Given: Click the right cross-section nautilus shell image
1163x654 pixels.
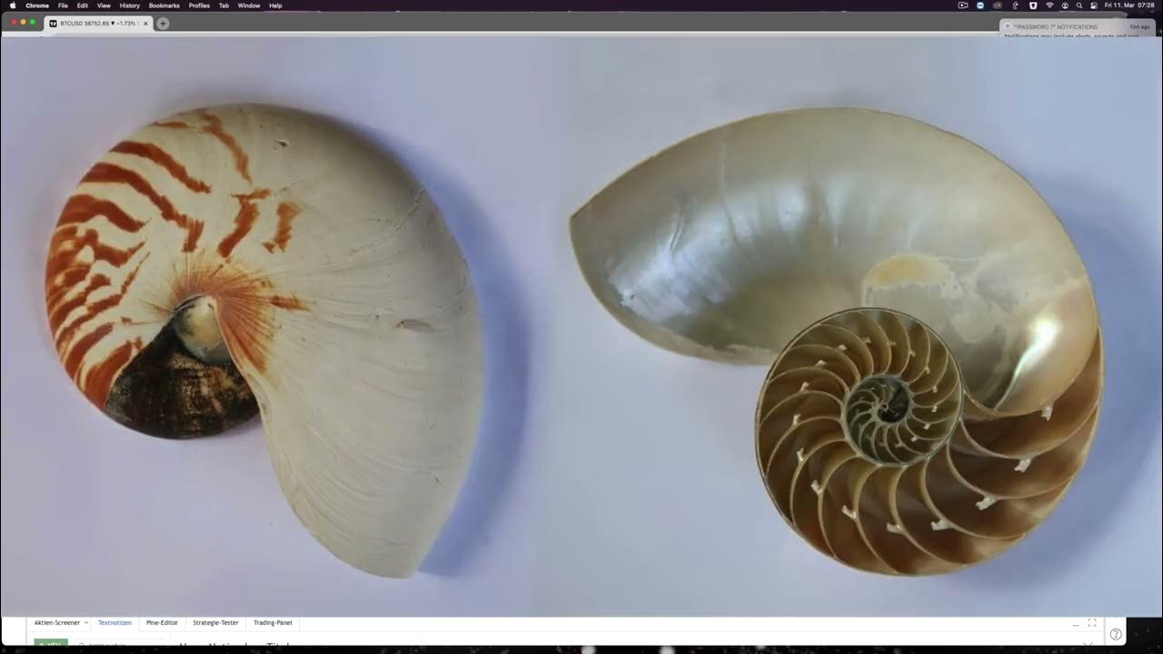Looking at the screenshot, I should 836,341.
